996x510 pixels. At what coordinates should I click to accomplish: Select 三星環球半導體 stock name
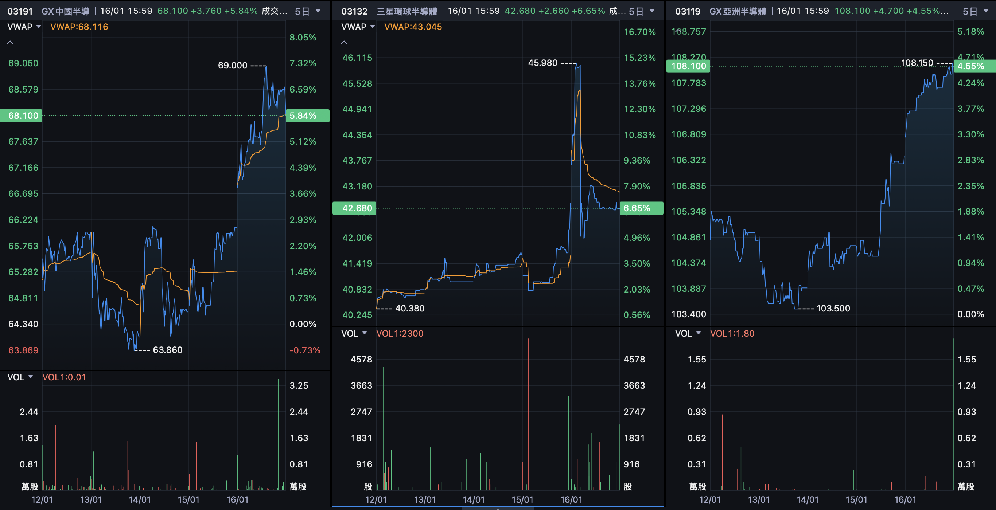pos(406,11)
